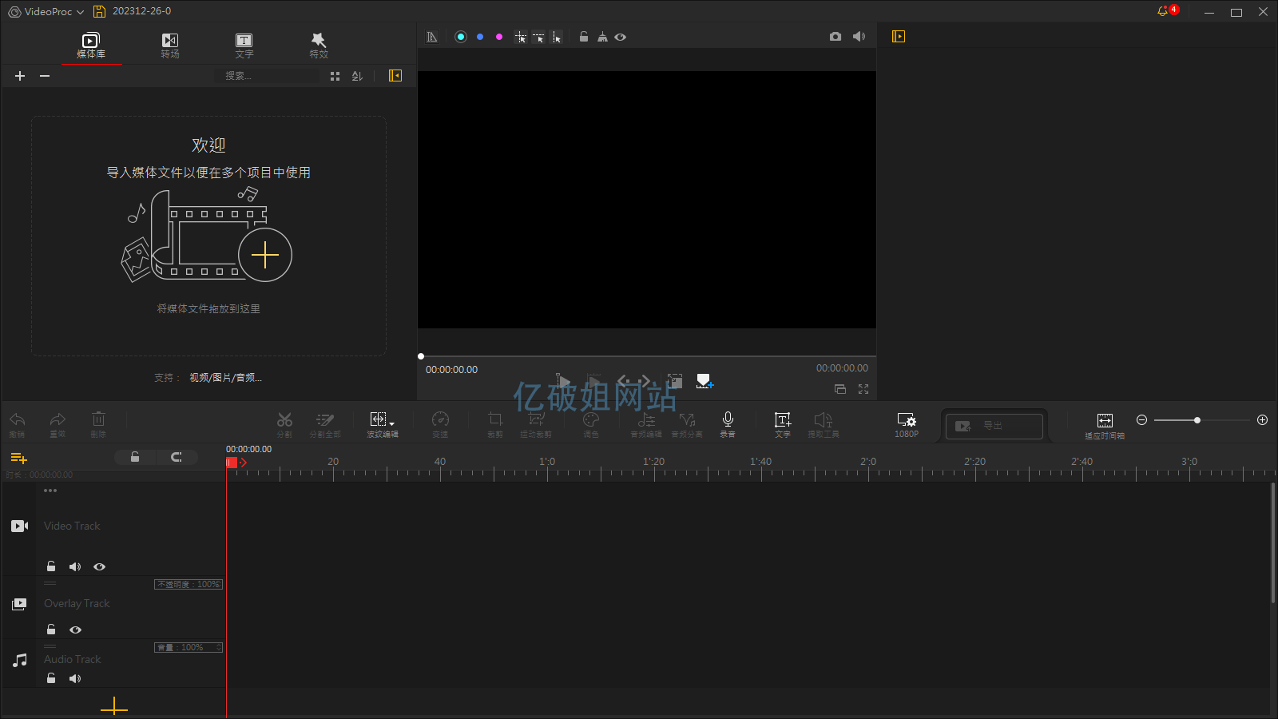Toggle lock on the Video Track

51,566
